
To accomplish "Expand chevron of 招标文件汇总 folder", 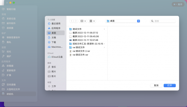I will click(x=104, y=44).
